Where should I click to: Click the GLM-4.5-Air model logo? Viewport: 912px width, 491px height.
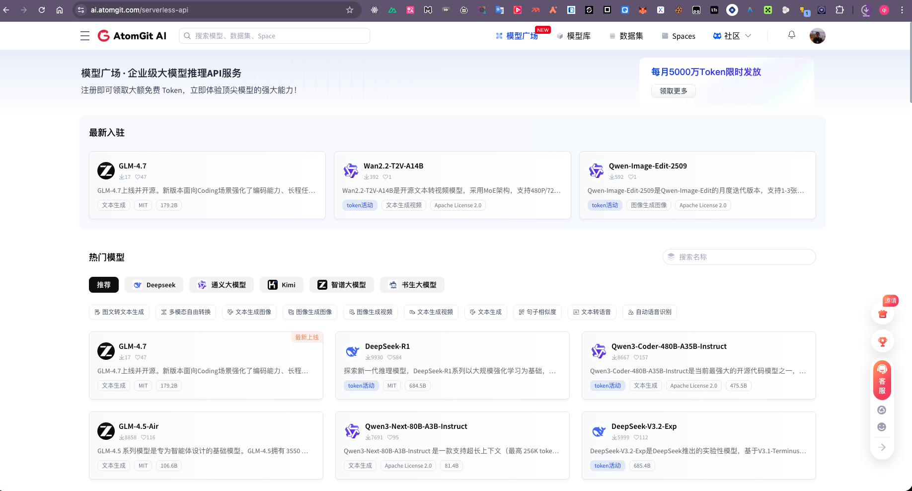click(x=106, y=431)
